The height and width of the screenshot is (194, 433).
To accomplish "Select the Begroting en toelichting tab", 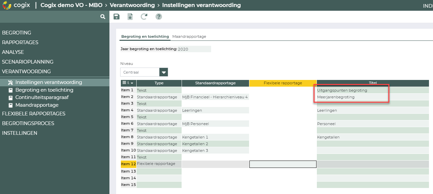I will (145, 36).
